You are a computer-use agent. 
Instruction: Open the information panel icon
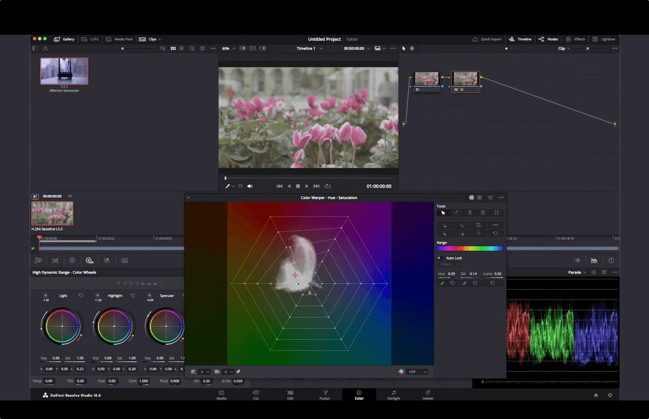tap(611, 260)
